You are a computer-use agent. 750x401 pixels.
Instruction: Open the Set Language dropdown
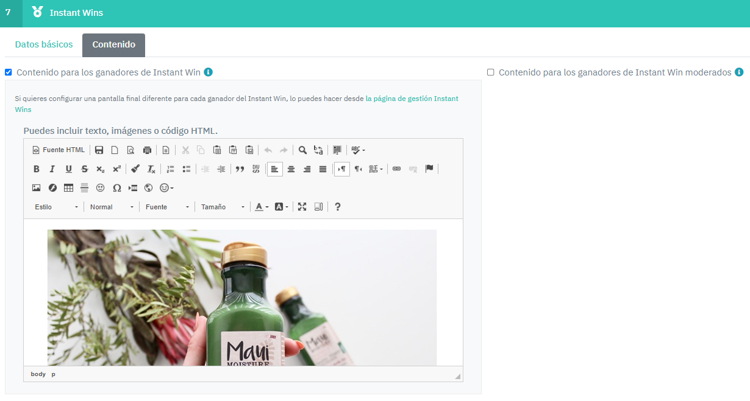tap(376, 169)
